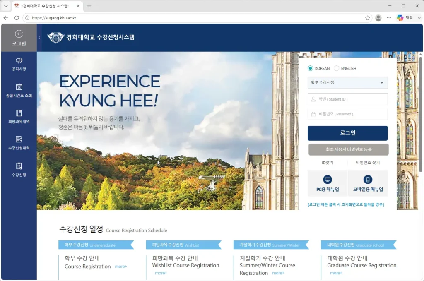Open the 모바일용 매뉴얼 phone icon
This screenshot has height=281, width=424.
click(368, 180)
